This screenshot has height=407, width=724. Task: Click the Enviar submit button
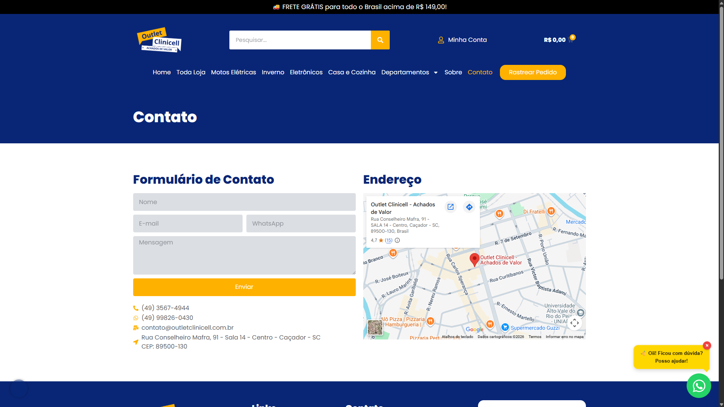pos(244,287)
